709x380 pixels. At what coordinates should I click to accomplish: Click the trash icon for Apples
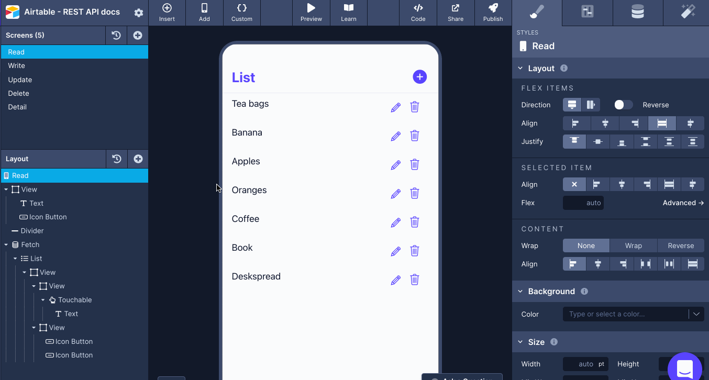415,164
